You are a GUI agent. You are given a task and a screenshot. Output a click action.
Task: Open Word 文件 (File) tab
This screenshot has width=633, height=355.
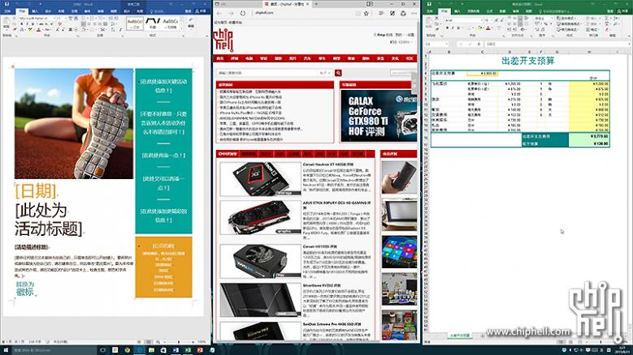[7, 11]
